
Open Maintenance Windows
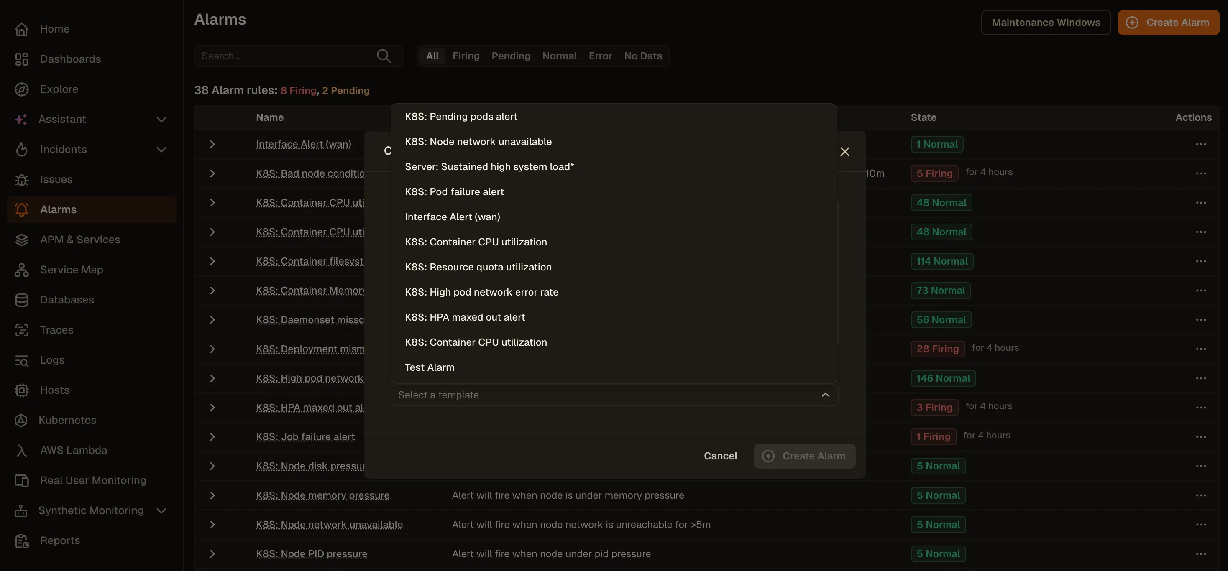coord(1046,23)
